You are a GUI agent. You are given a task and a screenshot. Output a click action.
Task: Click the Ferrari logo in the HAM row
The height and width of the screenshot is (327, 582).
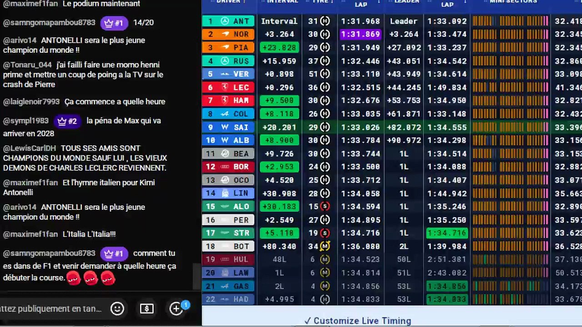pos(224,101)
